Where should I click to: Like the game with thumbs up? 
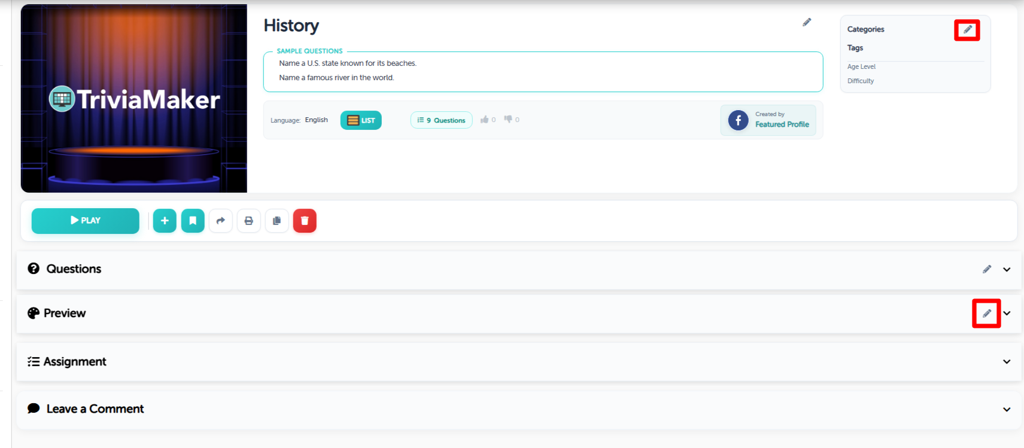click(x=484, y=120)
